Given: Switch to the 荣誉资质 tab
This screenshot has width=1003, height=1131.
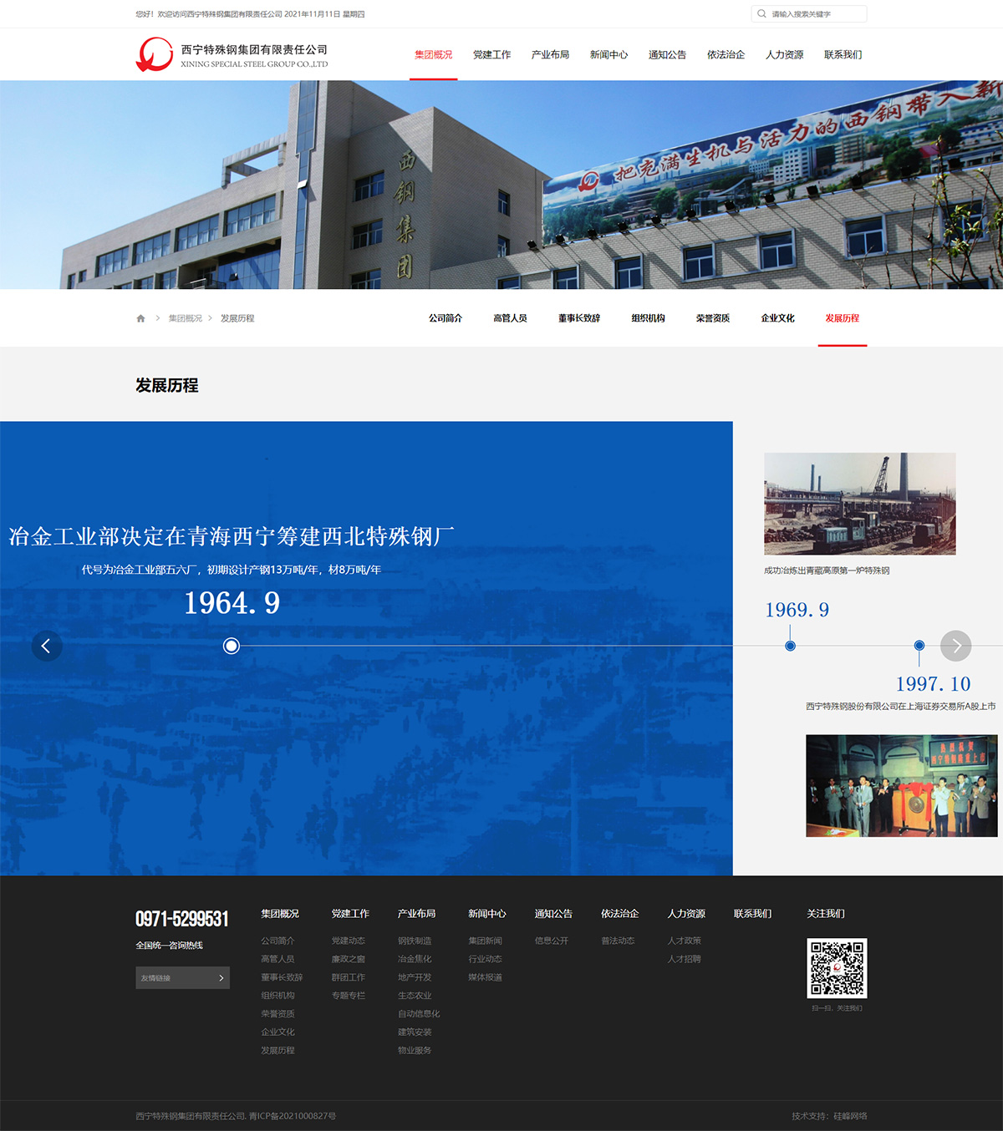Looking at the screenshot, I should click(x=712, y=318).
